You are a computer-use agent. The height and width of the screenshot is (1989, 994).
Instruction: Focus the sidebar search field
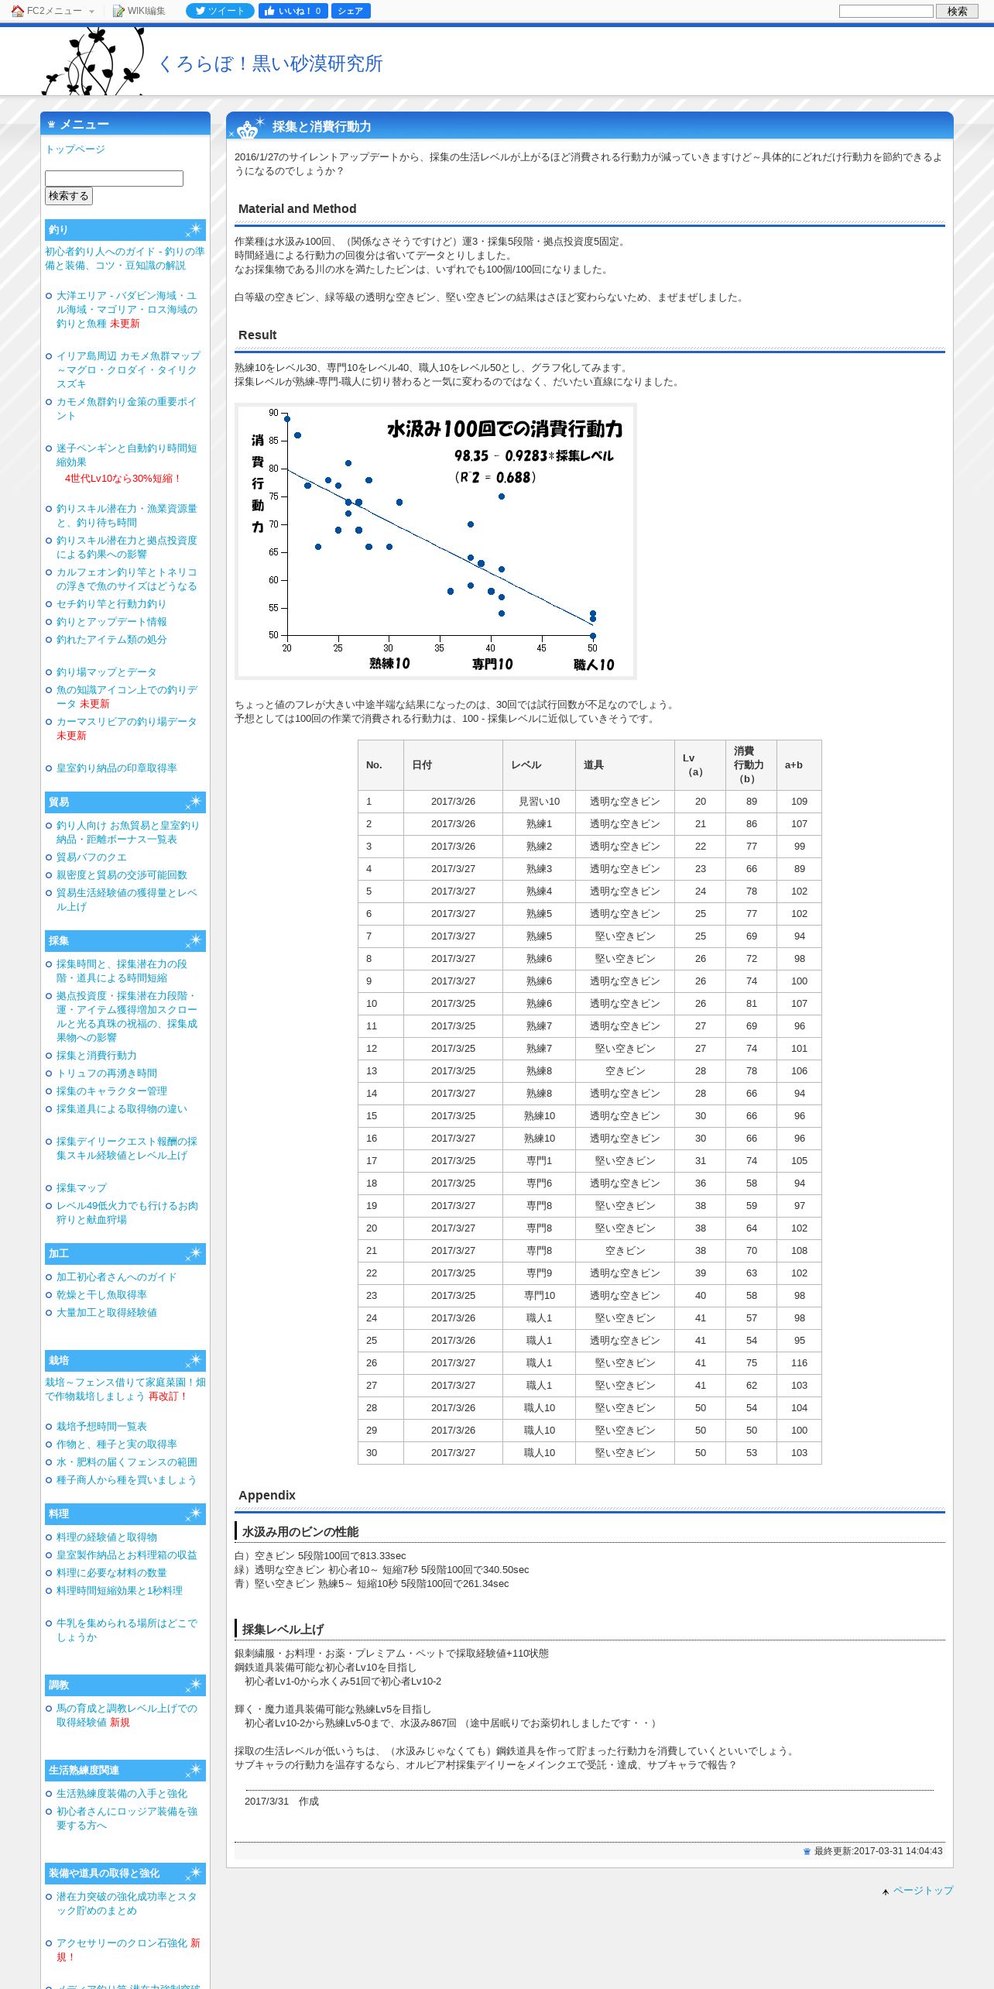click(114, 178)
